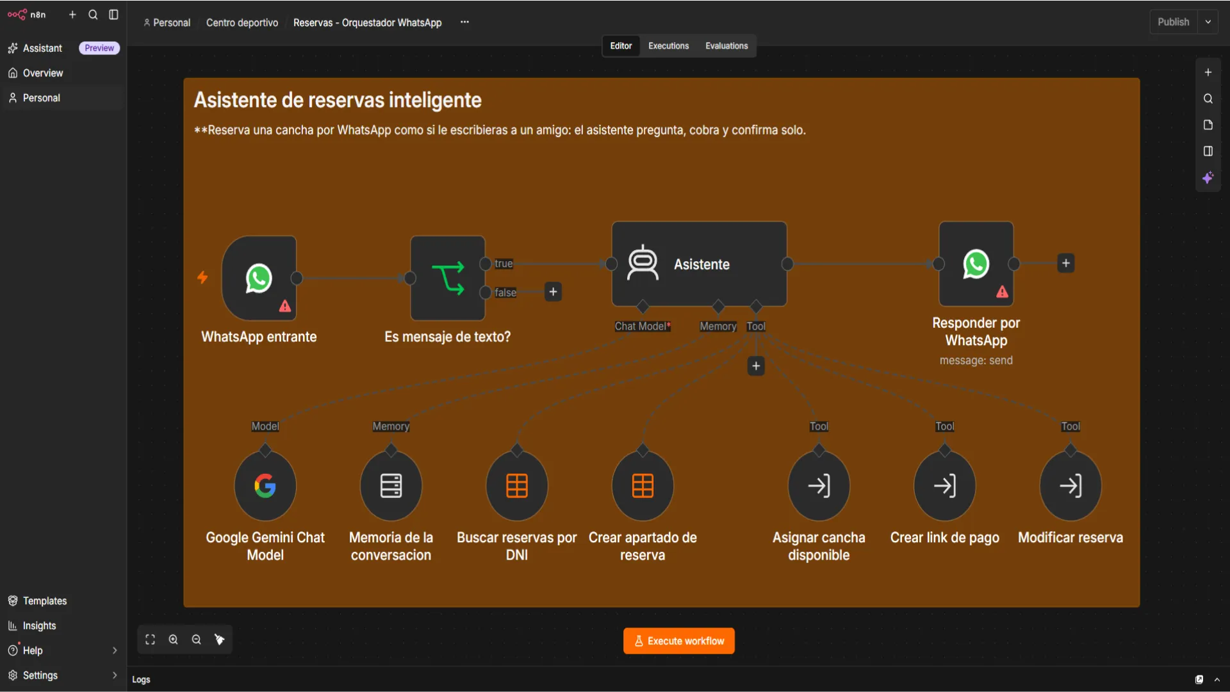Open the Crear link de pago node

click(945, 486)
